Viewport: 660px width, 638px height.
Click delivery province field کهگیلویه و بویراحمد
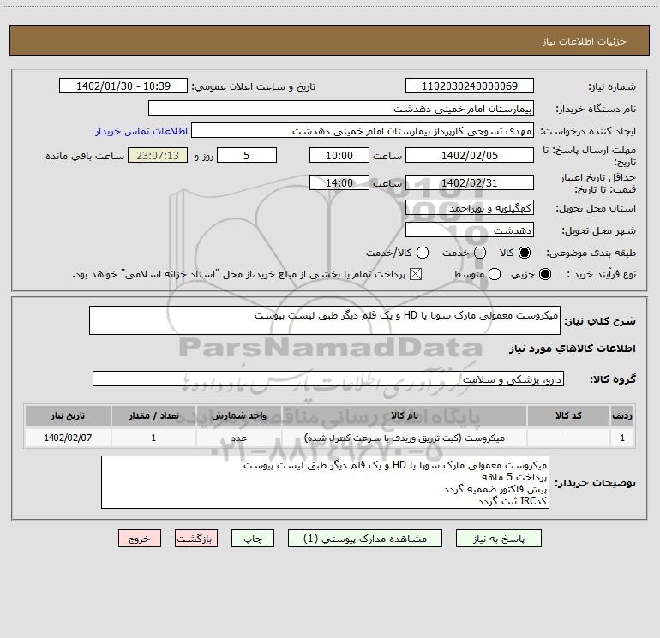pos(470,208)
